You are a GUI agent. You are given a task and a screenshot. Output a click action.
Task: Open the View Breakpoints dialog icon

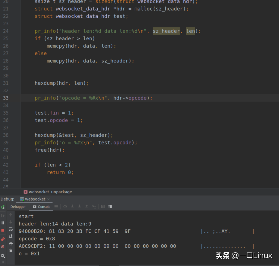tap(3, 239)
